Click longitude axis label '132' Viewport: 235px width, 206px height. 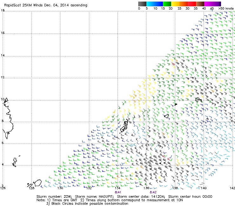(x=89, y=188)
